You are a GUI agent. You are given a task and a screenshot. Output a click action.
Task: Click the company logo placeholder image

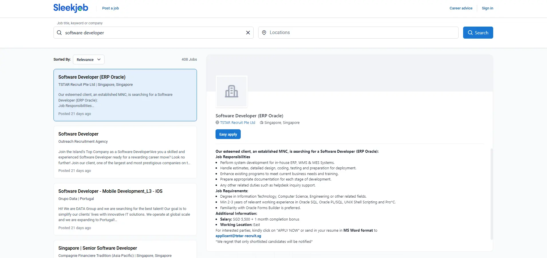(231, 92)
